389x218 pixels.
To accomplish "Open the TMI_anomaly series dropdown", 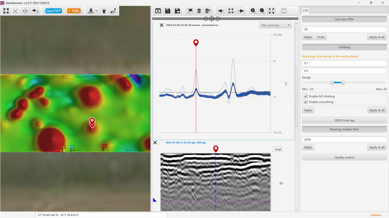I will 275,25.
